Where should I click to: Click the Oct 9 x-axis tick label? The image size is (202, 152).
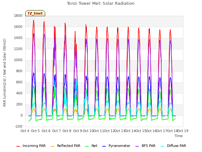(x=78, y=131)
